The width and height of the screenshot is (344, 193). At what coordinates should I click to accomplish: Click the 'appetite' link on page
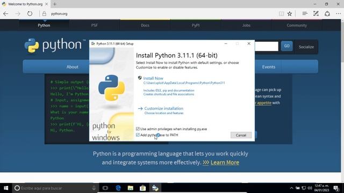coord(264,102)
